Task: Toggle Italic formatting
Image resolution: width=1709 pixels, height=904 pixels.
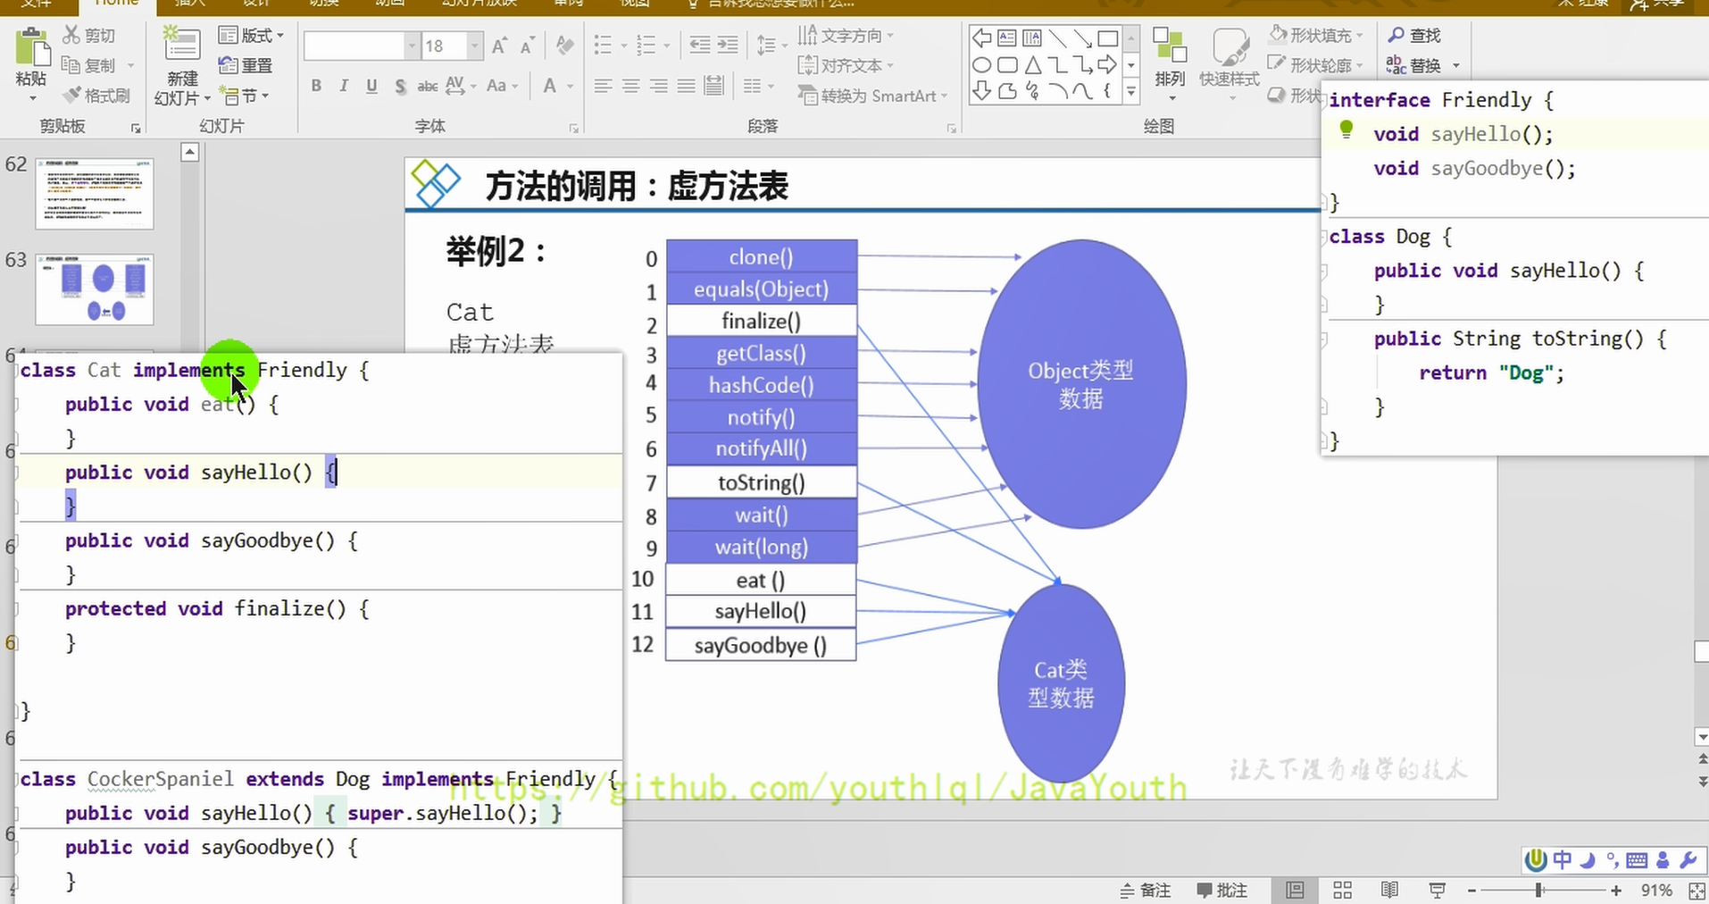Action: (x=344, y=86)
